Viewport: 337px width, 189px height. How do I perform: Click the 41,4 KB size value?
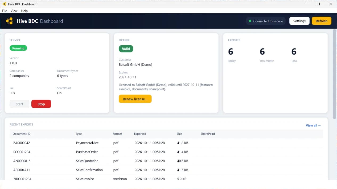[x=183, y=152]
